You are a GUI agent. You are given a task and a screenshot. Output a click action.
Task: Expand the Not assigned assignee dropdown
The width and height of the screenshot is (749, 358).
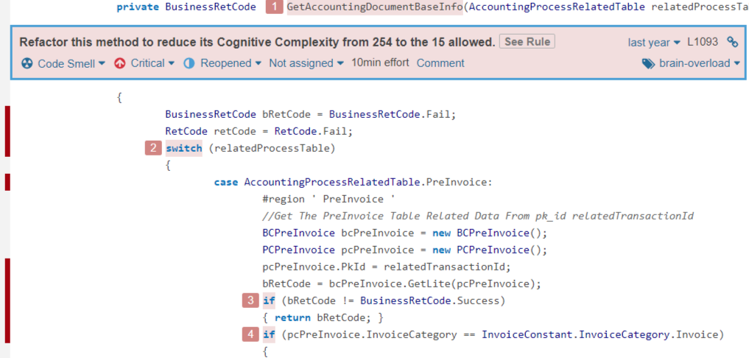click(306, 63)
